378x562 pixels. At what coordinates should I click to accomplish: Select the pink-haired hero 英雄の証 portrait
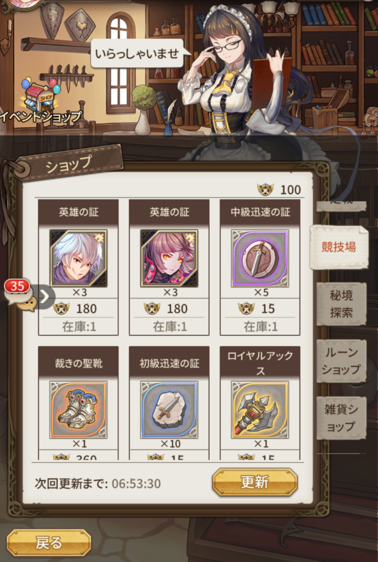[x=170, y=259]
